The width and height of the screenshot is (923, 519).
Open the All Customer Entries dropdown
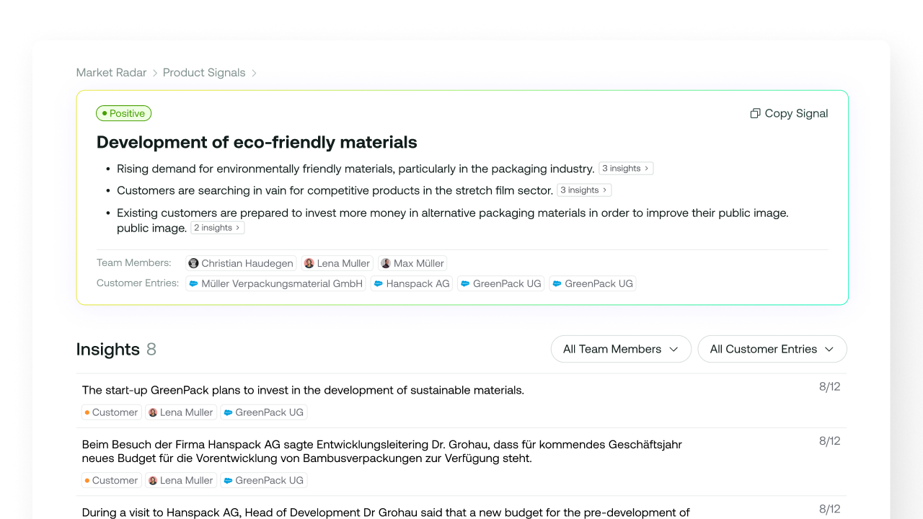click(772, 349)
